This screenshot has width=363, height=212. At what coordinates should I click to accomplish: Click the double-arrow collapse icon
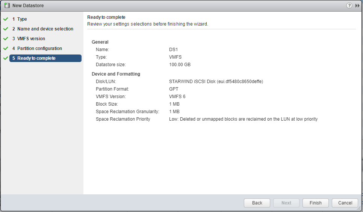click(x=357, y=6)
